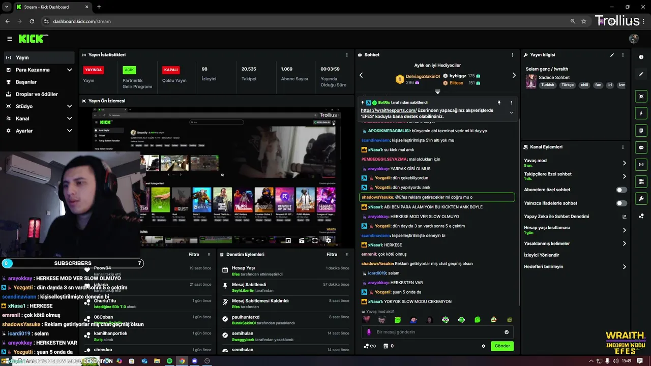Click Filtre in Denetim Eylemleri panel

point(332,255)
